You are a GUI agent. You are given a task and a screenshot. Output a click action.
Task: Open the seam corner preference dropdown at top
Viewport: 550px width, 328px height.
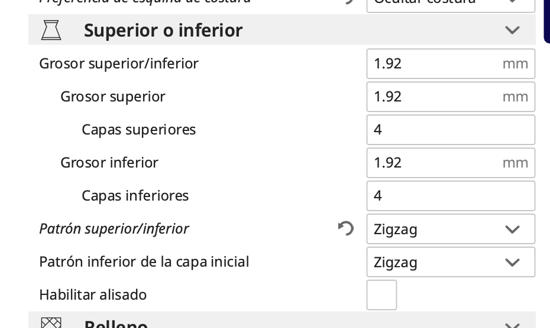[450, 4]
